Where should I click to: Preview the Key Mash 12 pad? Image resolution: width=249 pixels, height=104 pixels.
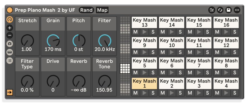pyautogui.click(x=226, y=52)
